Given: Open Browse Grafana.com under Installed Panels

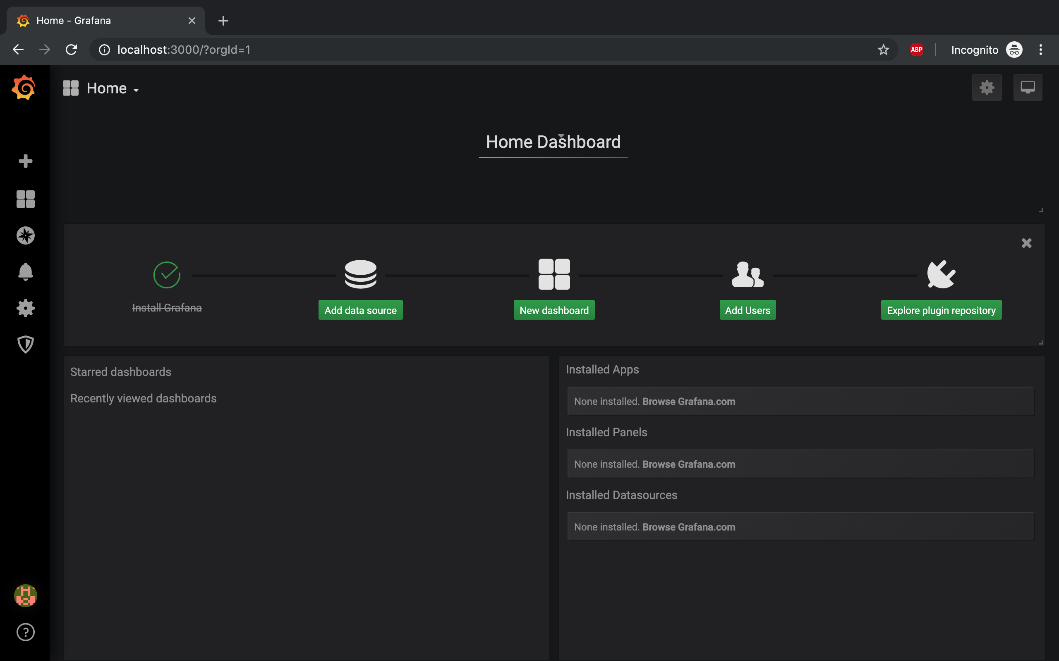Looking at the screenshot, I should [x=688, y=464].
